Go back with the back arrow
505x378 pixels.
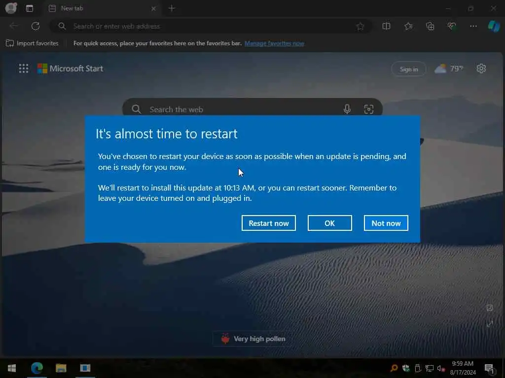click(13, 26)
